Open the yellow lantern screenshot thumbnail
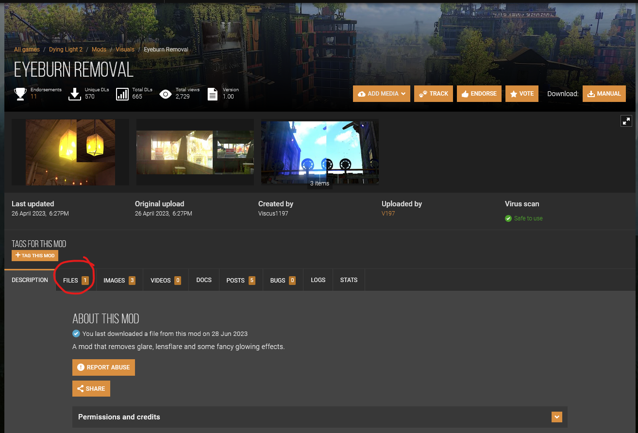Screen dimensions: 638x433 pos(70,152)
